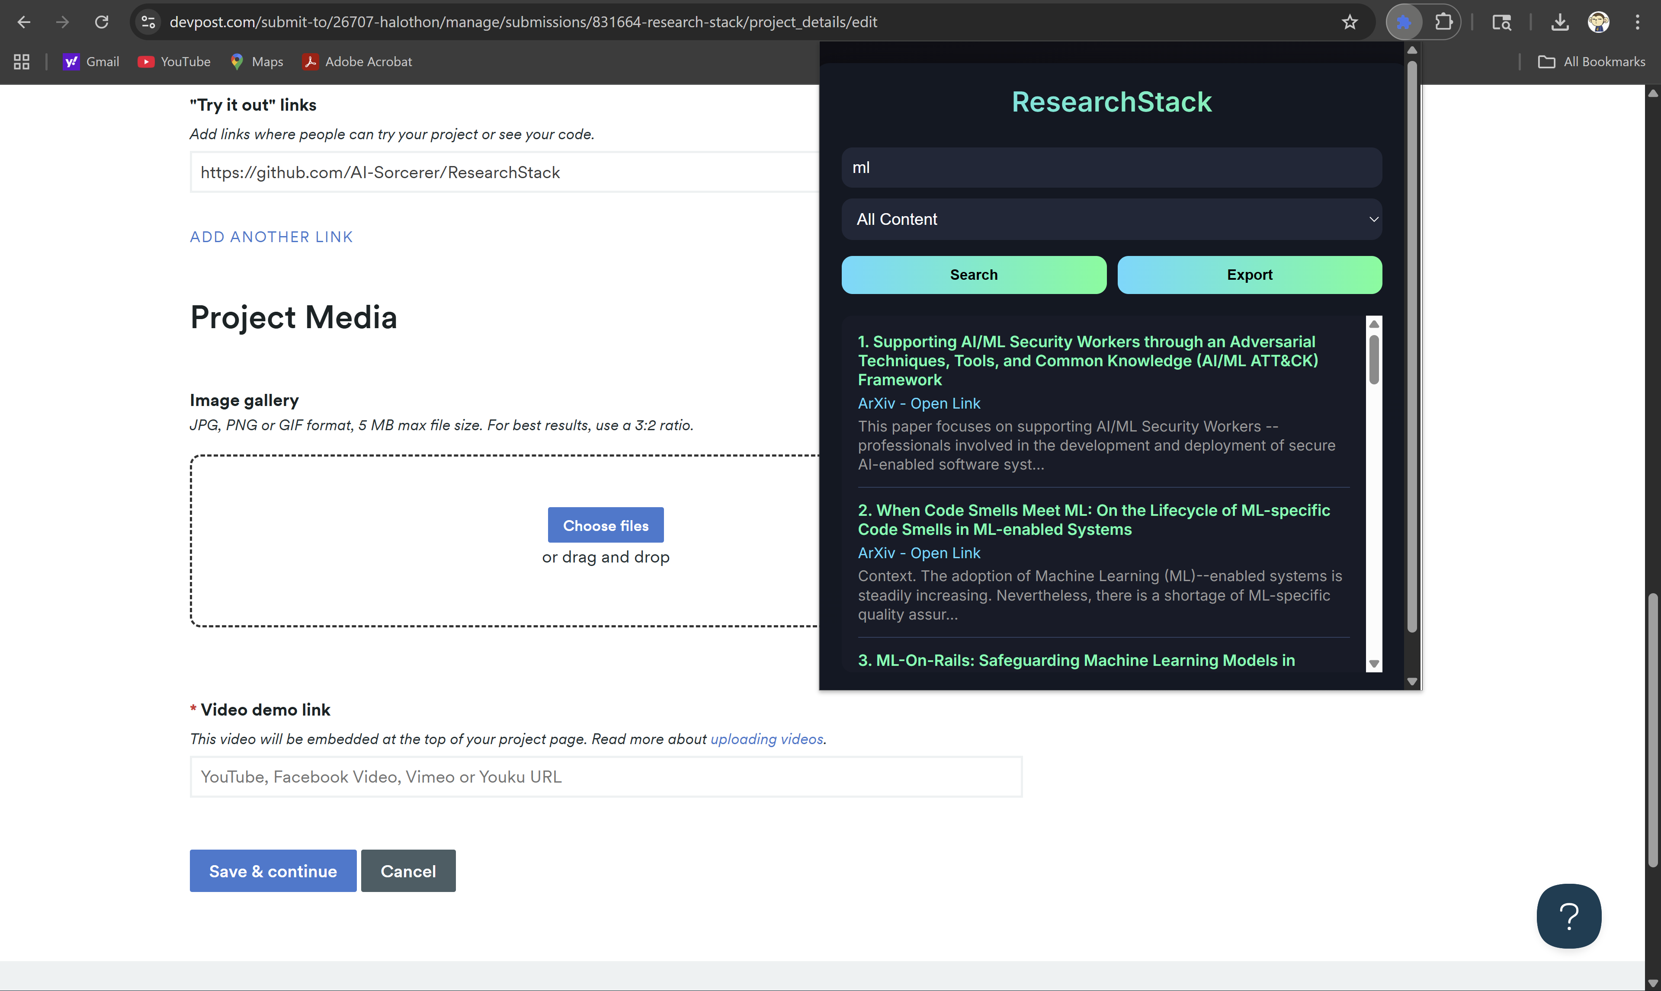Click the ResearchStack extension icon in toolbar
The width and height of the screenshot is (1661, 991).
coord(1404,22)
